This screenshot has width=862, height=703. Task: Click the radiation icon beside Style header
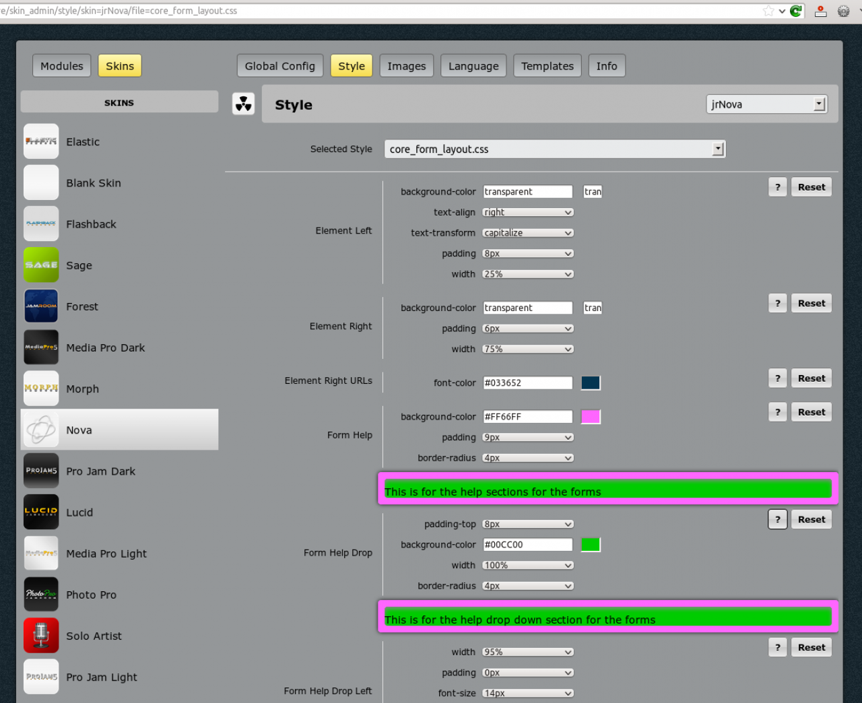(243, 104)
